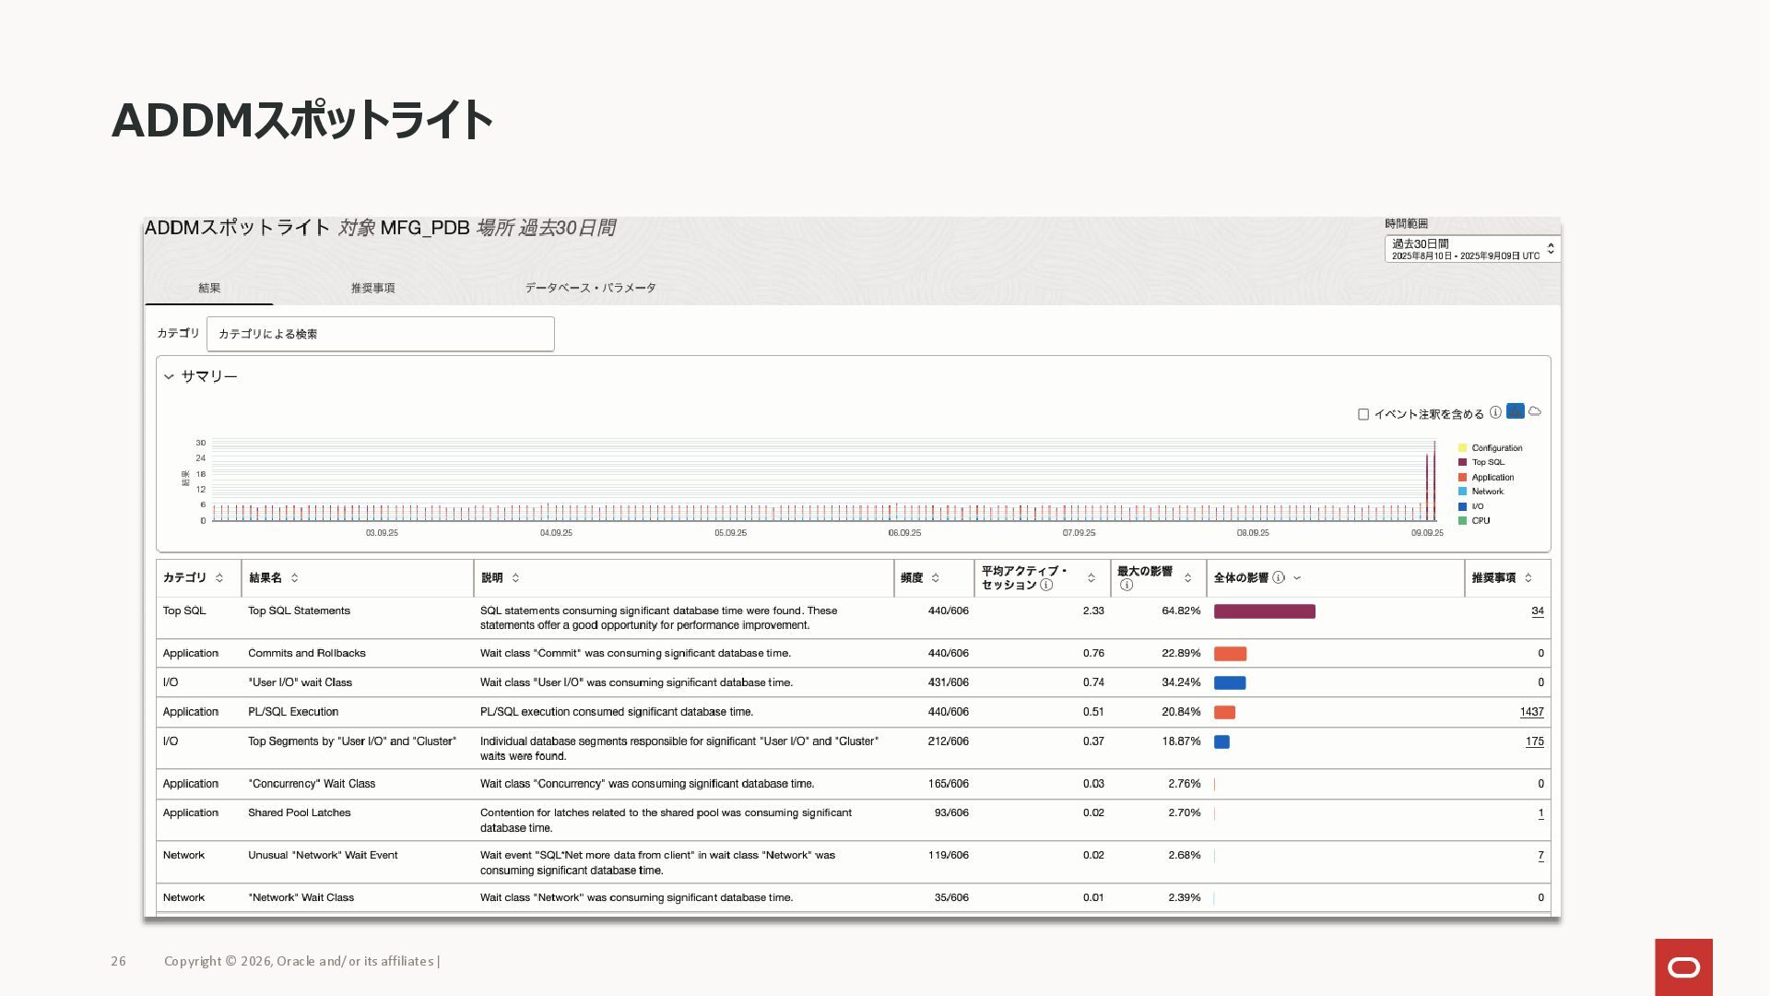The width and height of the screenshot is (1770, 996).
Task: Open 34 recommendations link for Top SQL
Action: coord(1537,611)
